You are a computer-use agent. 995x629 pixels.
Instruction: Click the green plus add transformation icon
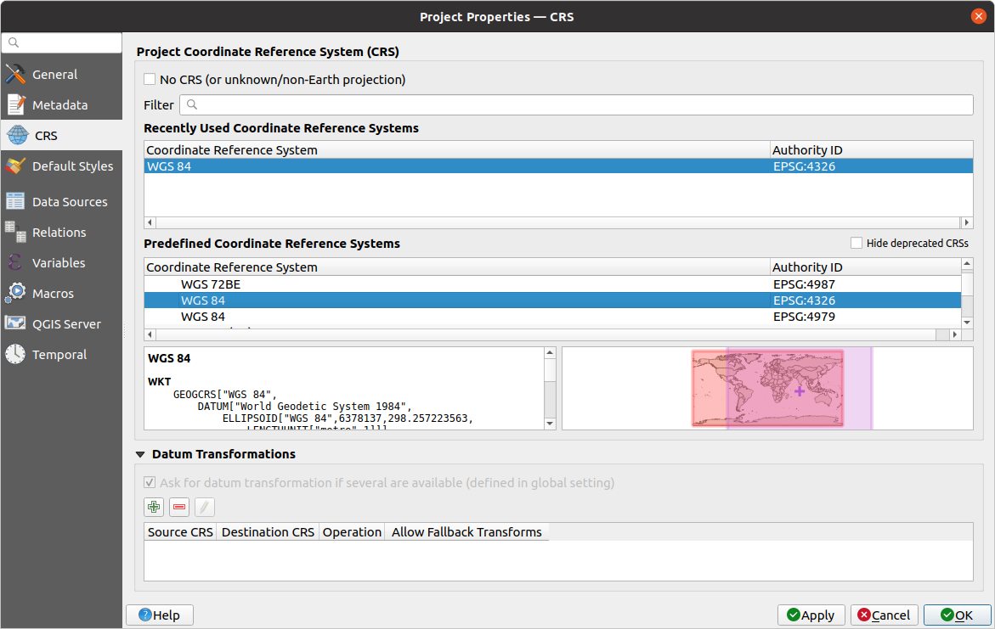pos(154,508)
